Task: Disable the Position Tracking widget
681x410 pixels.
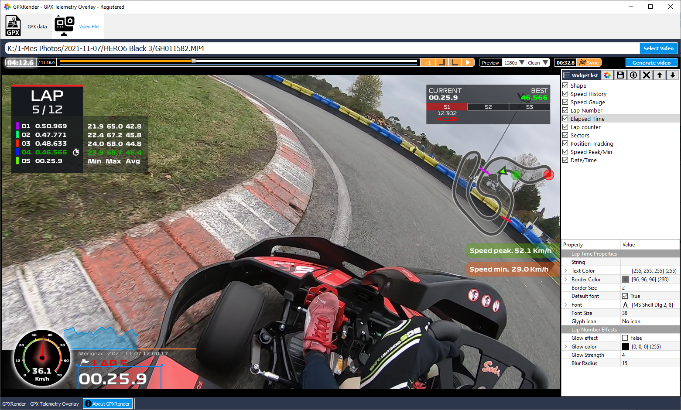Action: click(x=565, y=143)
